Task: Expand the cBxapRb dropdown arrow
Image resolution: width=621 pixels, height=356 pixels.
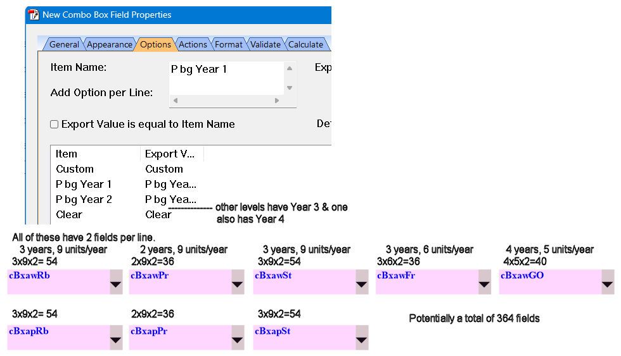Action: (116, 338)
